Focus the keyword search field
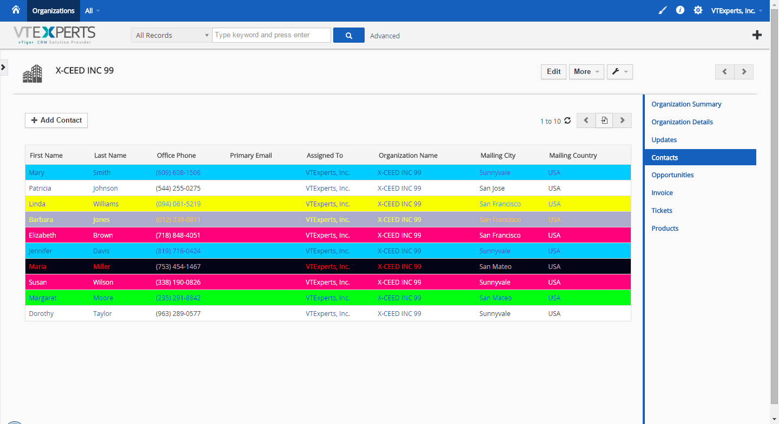Screen dimensions: 779x424 pos(272,35)
